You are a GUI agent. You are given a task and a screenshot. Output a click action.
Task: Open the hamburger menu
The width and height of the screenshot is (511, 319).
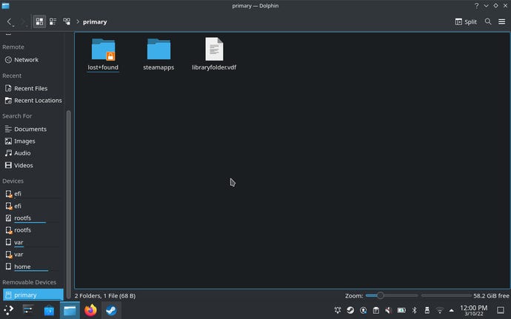click(501, 21)
